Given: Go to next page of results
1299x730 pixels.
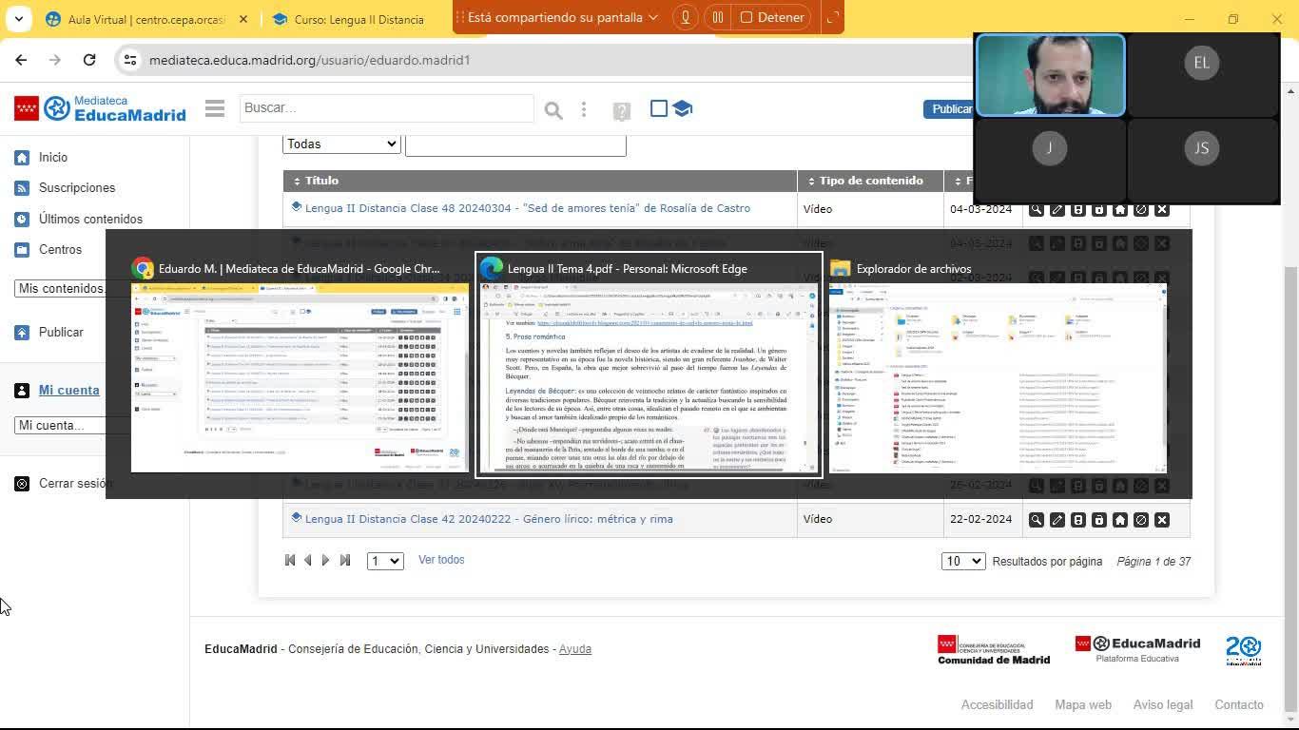Looking at the screenshot, I should pyautogui.click(x=326, y=561).
